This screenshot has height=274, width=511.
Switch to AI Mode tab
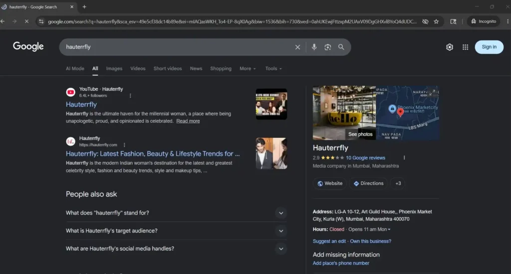pyautogui.click(x=75, y=69)
